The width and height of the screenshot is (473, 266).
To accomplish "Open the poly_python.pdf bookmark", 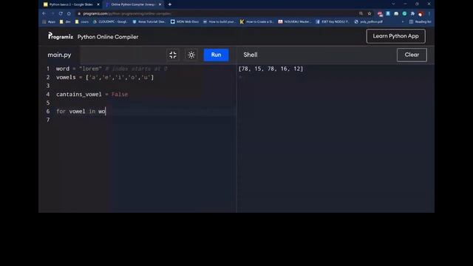I will [368, 21].
